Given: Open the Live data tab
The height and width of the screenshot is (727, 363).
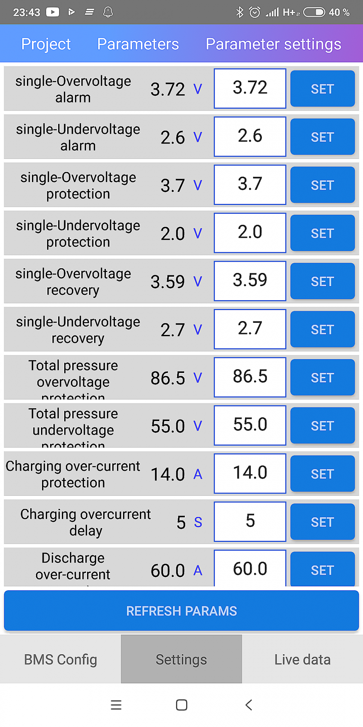Looking at the screenshot, I should (302, 659).
